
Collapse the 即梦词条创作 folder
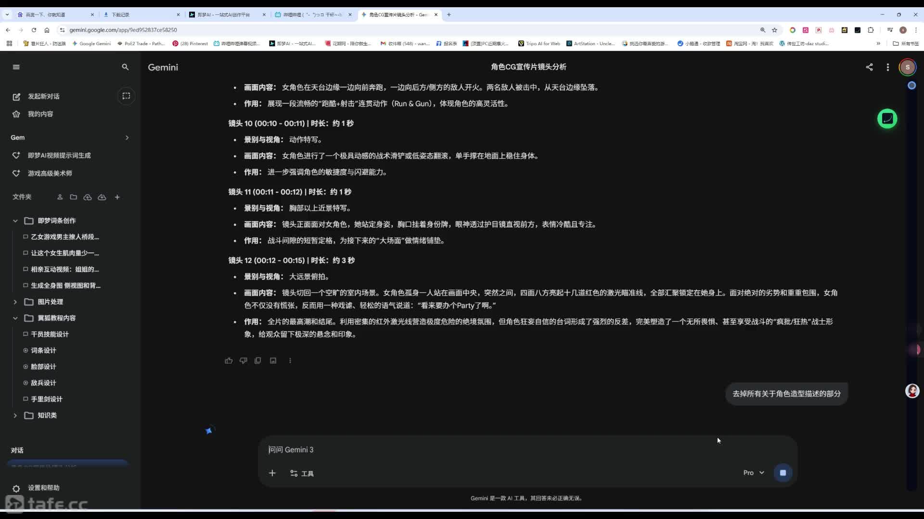click(15, 221)
